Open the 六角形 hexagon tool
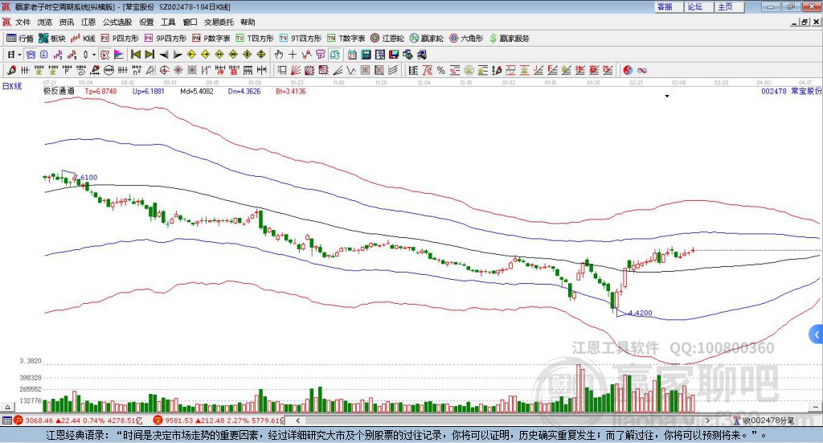This screenshot has height=443, width=823. coord(466,39)
